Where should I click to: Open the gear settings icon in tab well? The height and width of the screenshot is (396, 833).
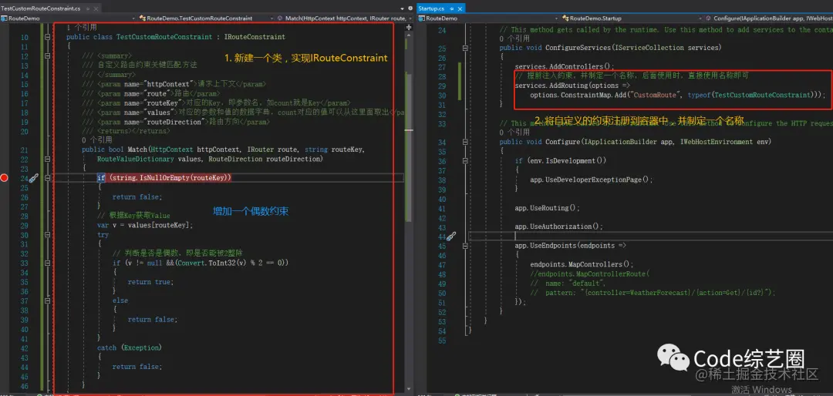point(410,8)
